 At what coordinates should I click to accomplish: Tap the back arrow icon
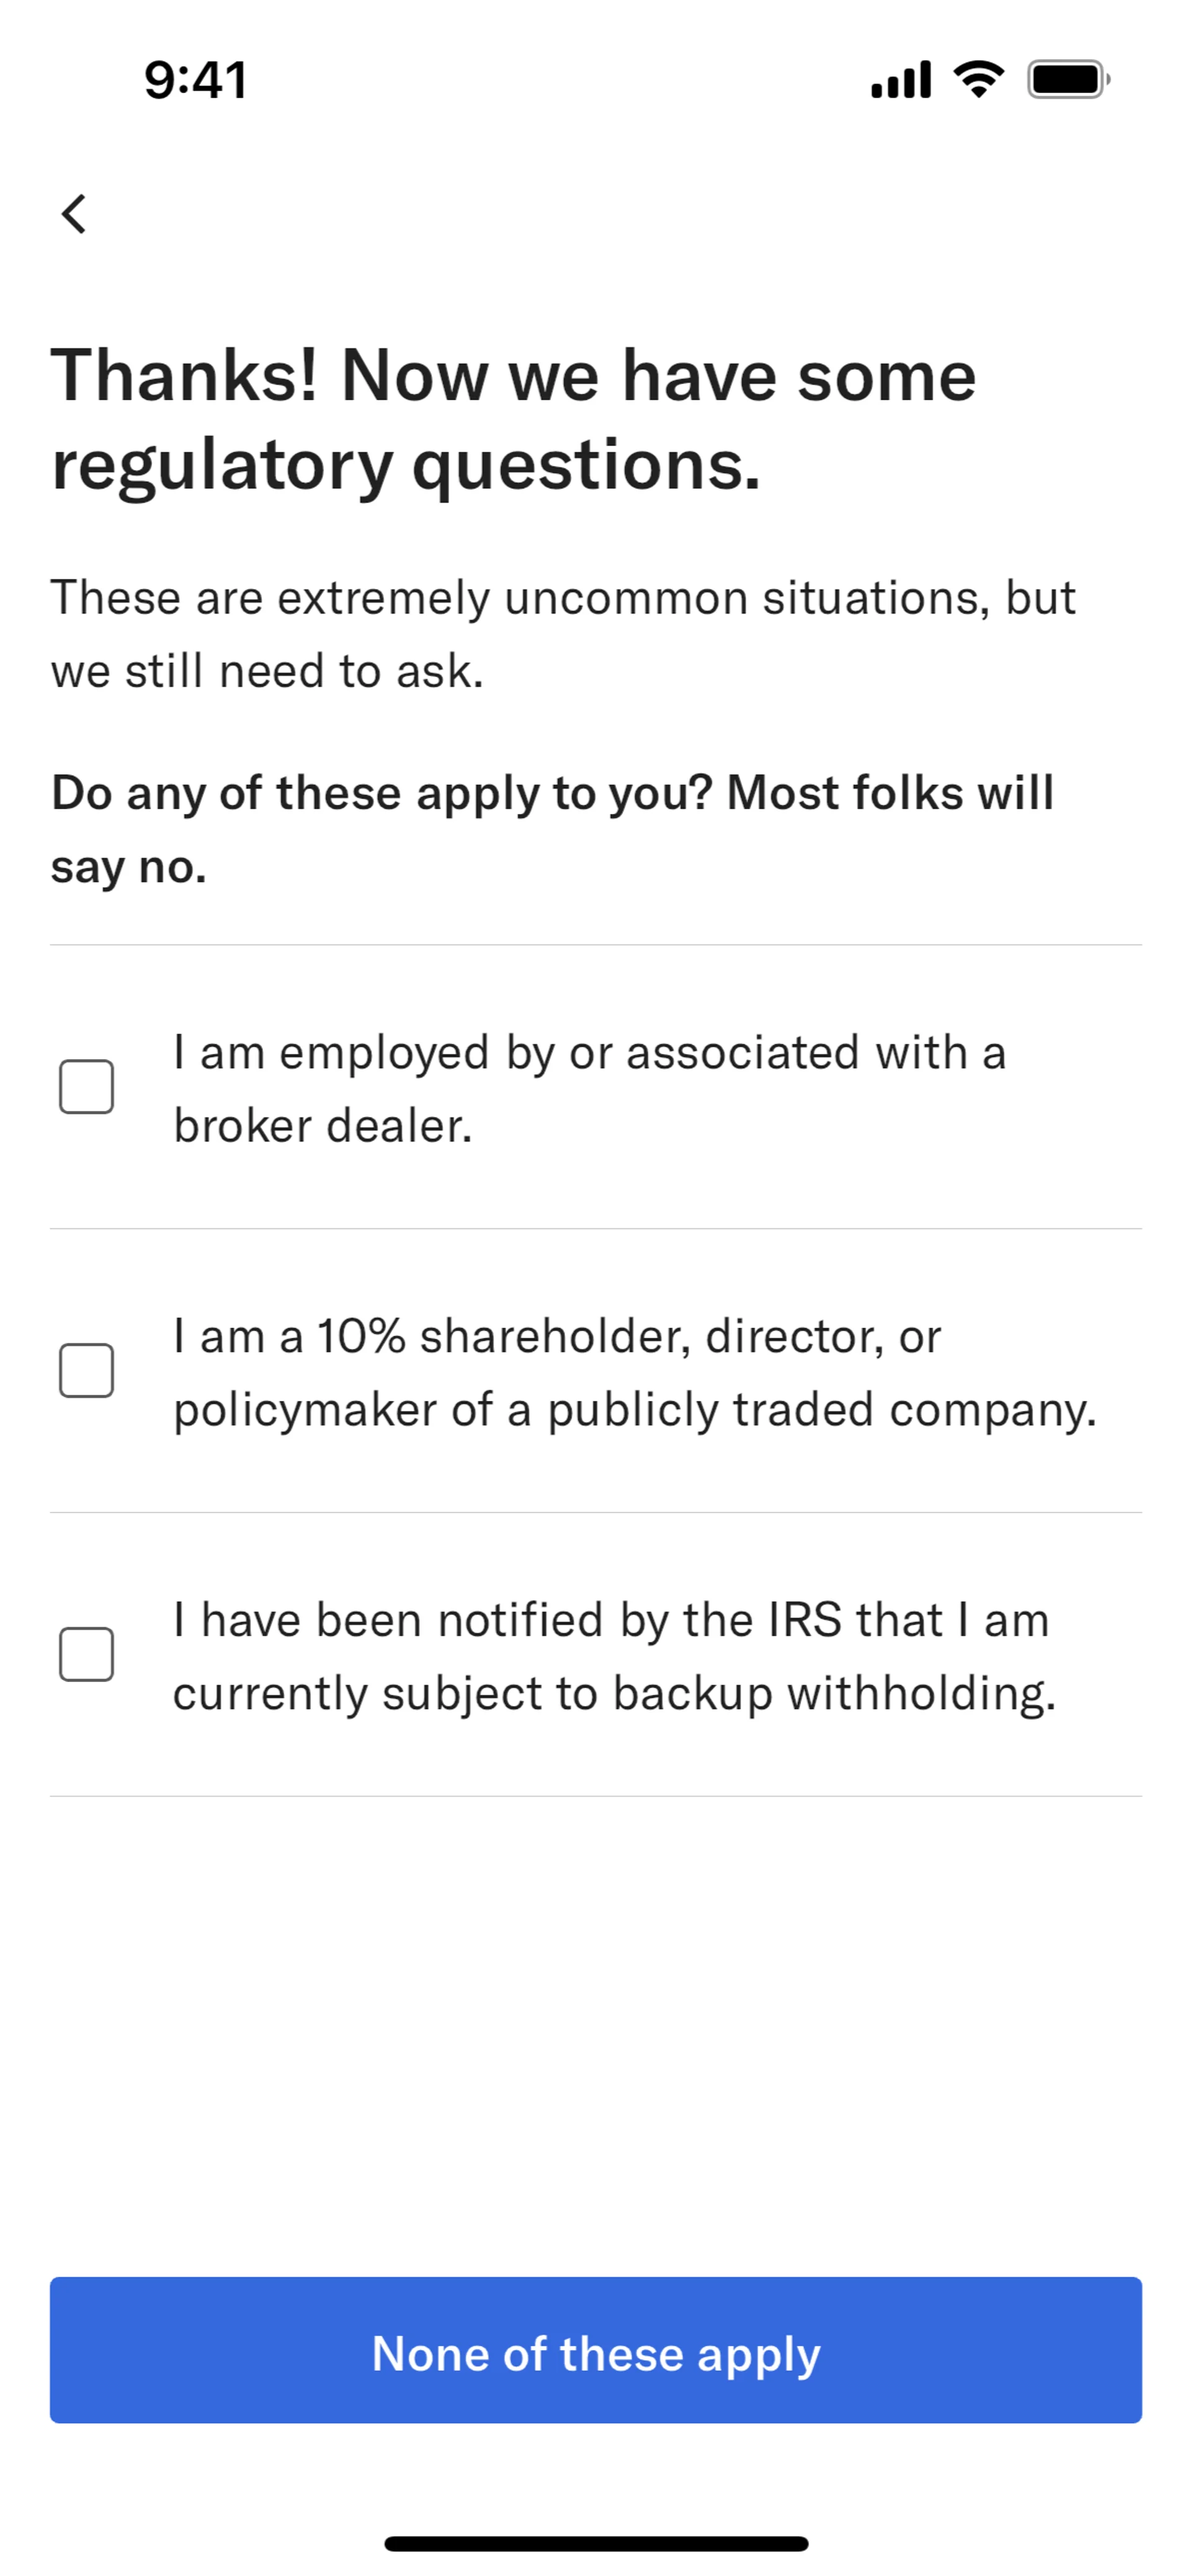coord(74,213)
